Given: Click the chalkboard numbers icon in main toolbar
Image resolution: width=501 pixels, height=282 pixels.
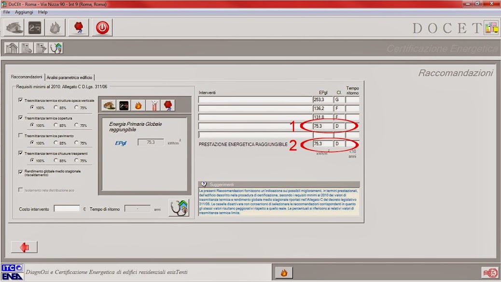Looking at the screenshot, I should click(35, 28).
